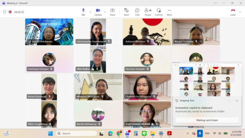This screenshot has width=245, height=138.
Task: Select Oatchariya Srisuwan's avatar tile
Action: [x=49, y=59]
